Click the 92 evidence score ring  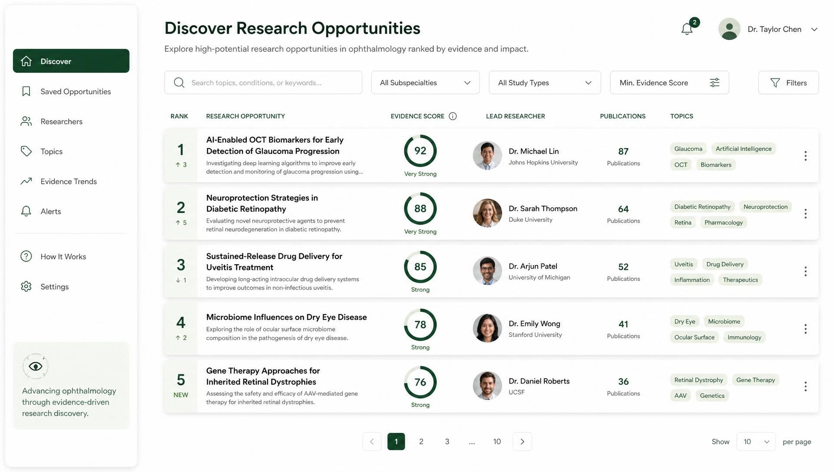point(420,151)
